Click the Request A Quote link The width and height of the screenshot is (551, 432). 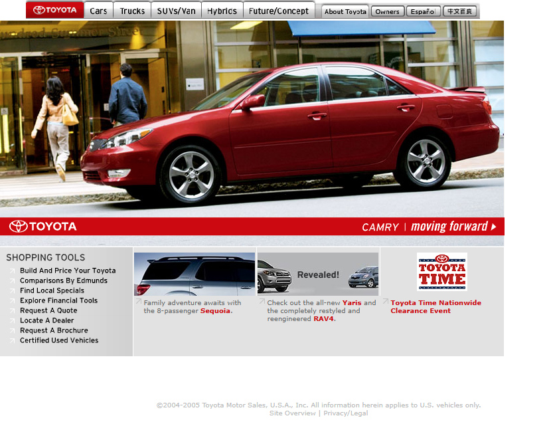point(48,310)
